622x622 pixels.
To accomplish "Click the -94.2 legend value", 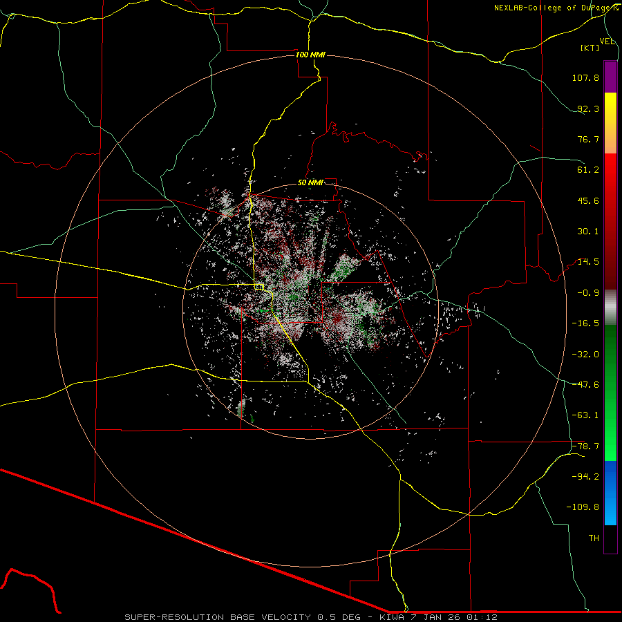I will (585, 477).
